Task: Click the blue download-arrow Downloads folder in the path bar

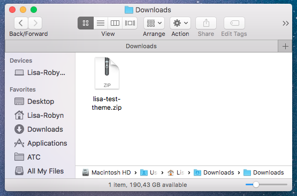Action: [214, 172]
